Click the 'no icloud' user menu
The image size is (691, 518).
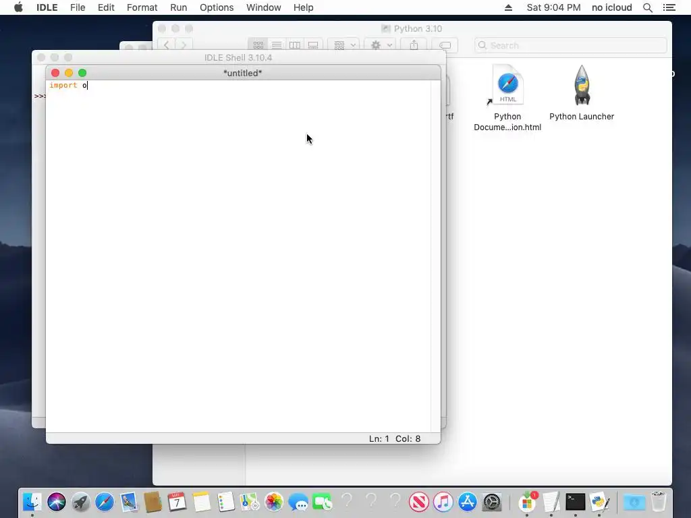[611, 7]
